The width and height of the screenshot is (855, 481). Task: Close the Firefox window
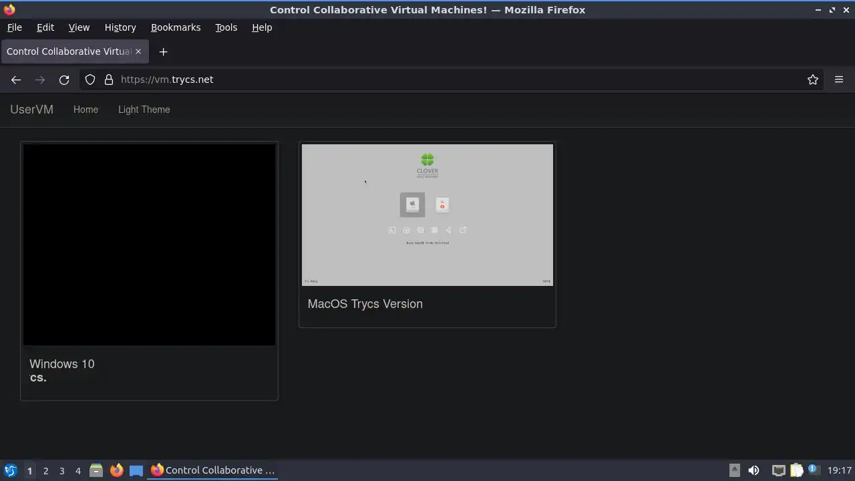(x=846, y=10)
